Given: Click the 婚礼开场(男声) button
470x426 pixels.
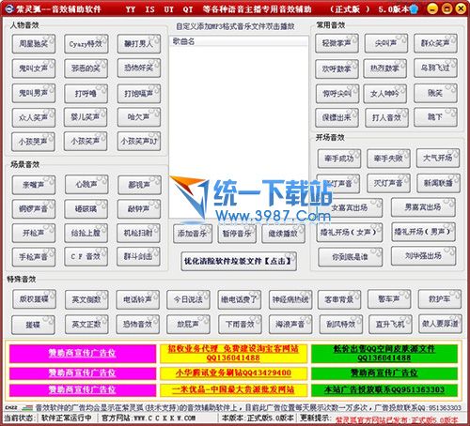Looking at the screenshot, I should pos(423,232).
